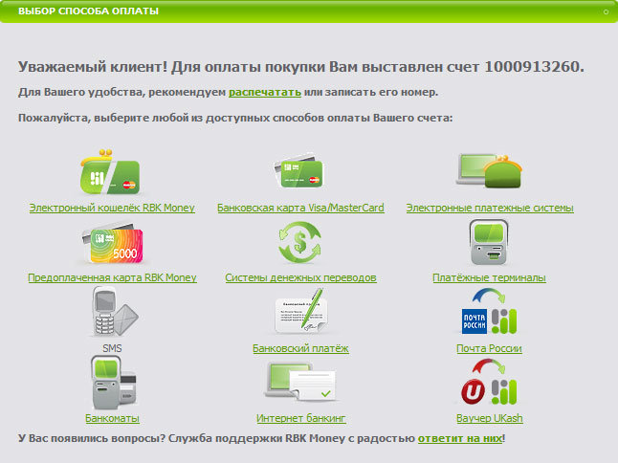
Task: Select the Платёжные терминалы link
Action: 489,277
